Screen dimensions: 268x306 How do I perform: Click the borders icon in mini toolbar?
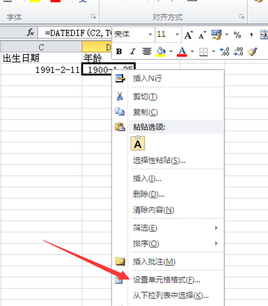[203, 52]
